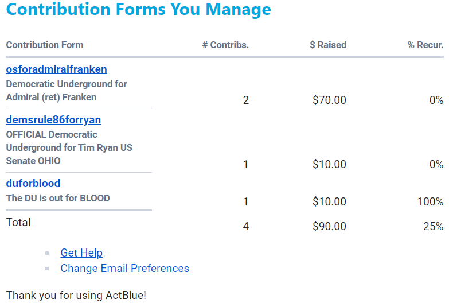
Task: Click the Thank you for using ActBlue text
Action: coord(76,296)
